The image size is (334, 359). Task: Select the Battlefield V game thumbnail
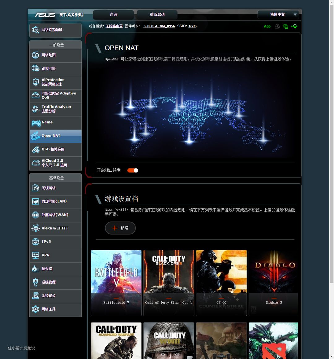116,282
